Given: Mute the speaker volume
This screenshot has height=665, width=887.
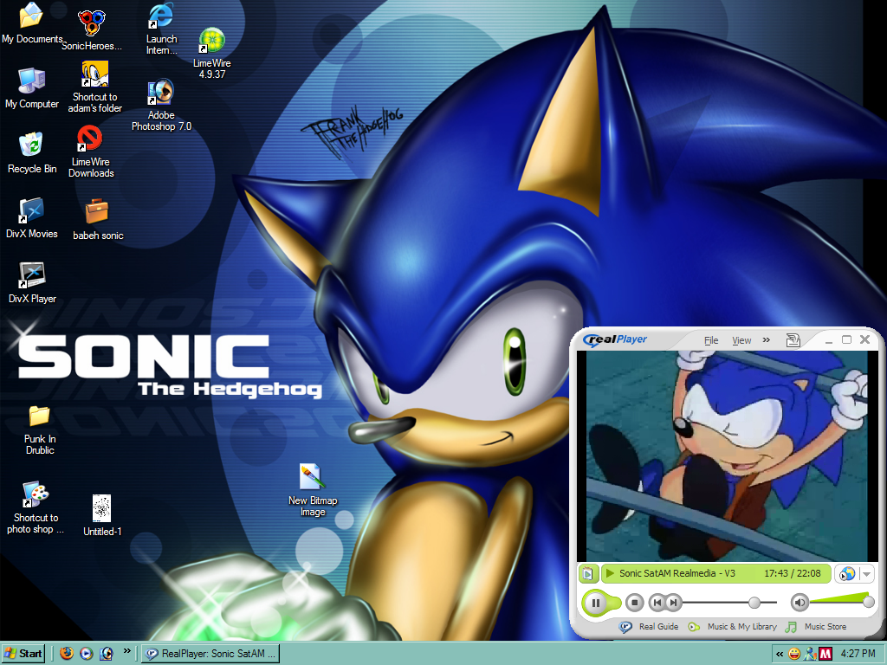Looking at the screenshot, I should (x=798, y=603).
